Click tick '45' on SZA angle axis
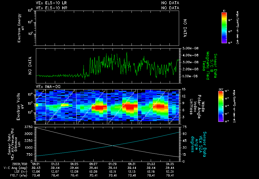This screenshot has width=259, height=179. pos(184,141)
